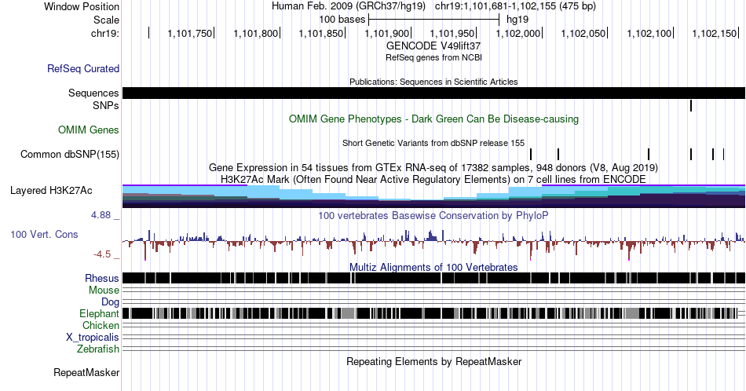
Task: Click the layered H3K27Ac signal graph
Action: (x=433, y=196)
